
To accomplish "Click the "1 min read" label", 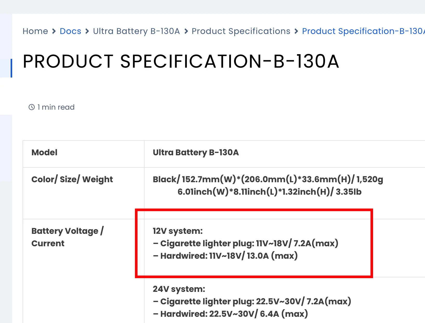I will (56, 107).
